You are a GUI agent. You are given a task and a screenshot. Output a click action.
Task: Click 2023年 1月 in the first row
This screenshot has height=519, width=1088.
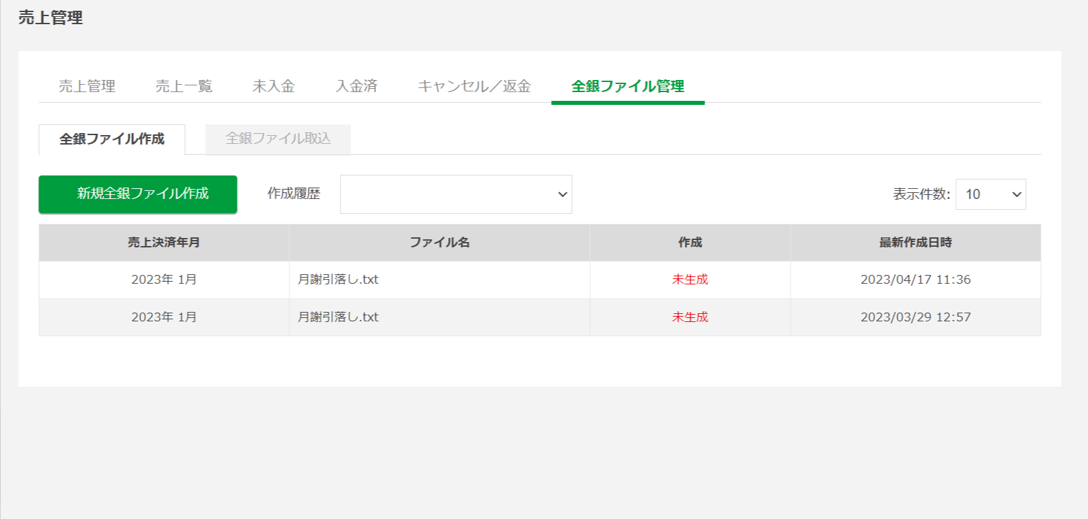(164, 280)
